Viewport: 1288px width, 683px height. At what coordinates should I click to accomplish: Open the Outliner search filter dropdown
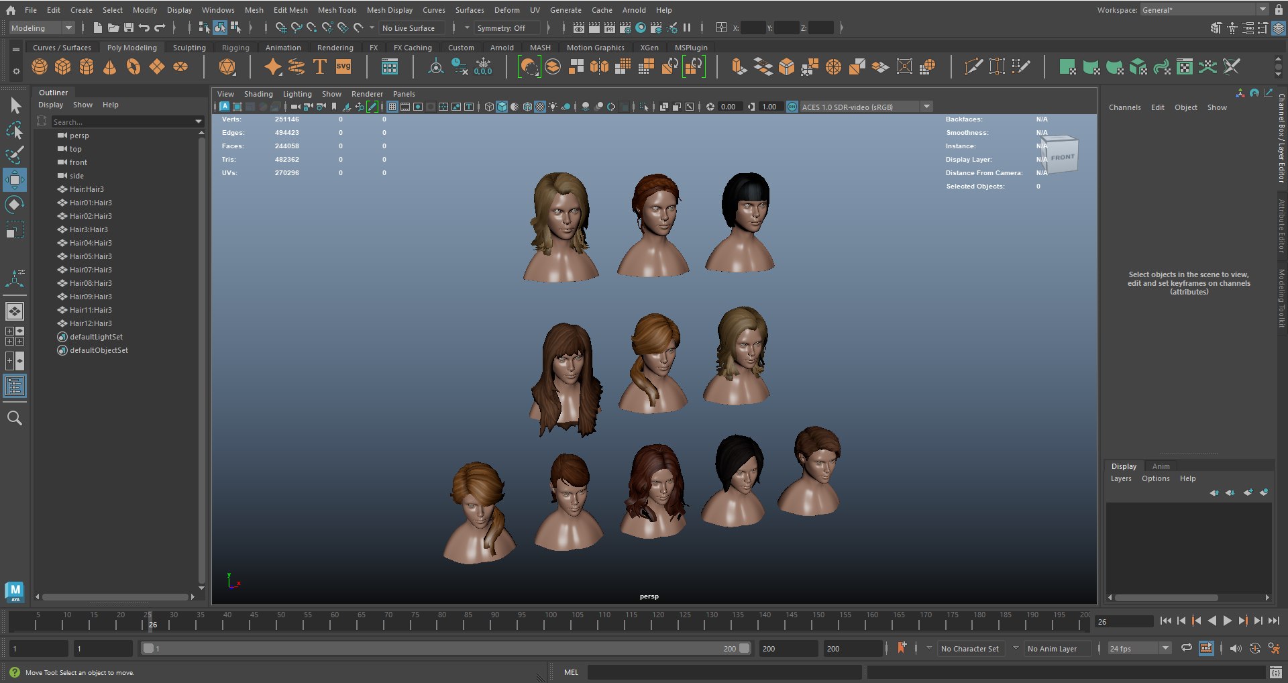tap(199, 121)
